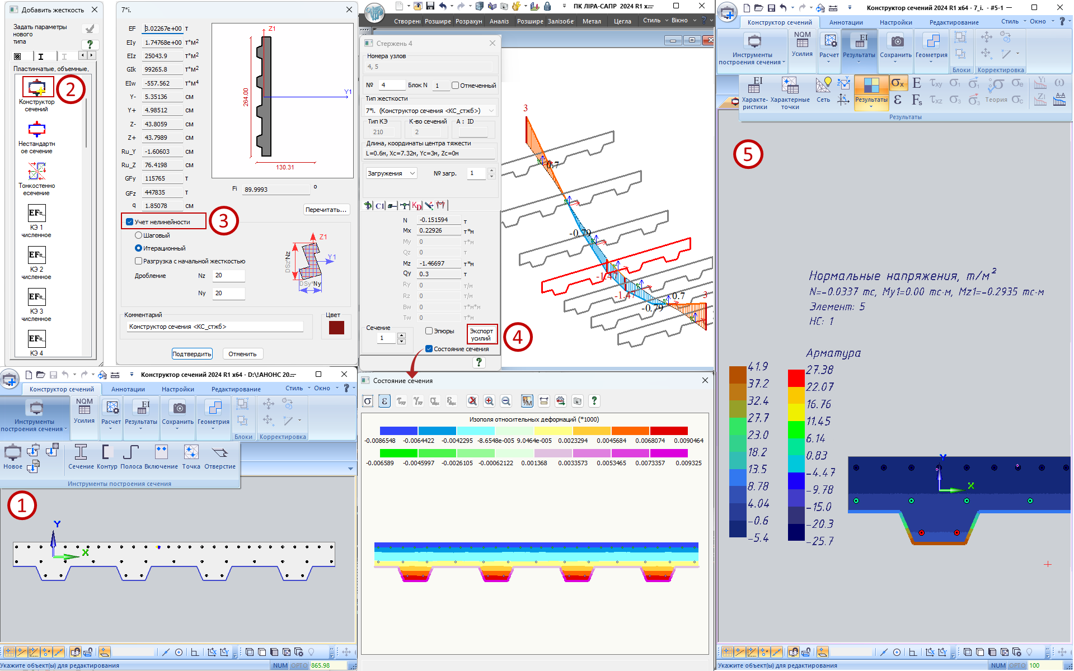Choose the Нестандартное сечение icon
This screenshot has height=671, width=1074.
[x=37, y=130]
